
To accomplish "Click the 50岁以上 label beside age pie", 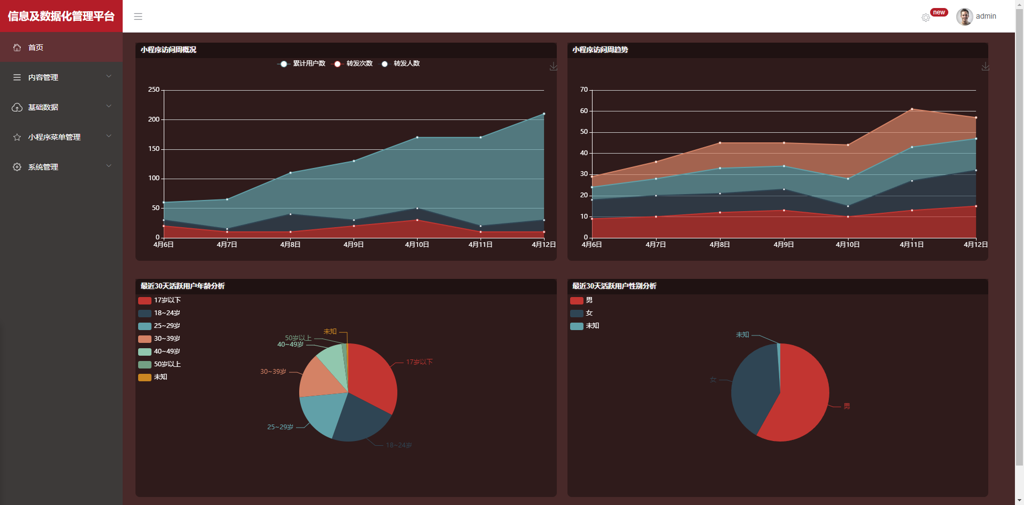I will point(298,338).
